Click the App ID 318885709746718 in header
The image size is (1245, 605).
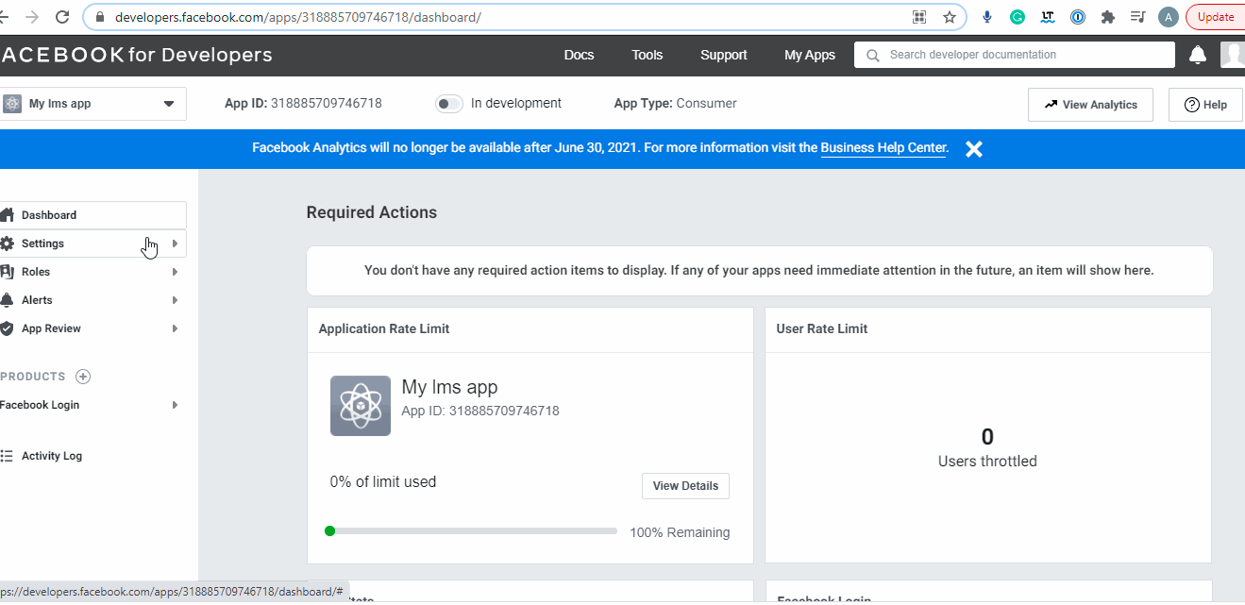(303, 104)
